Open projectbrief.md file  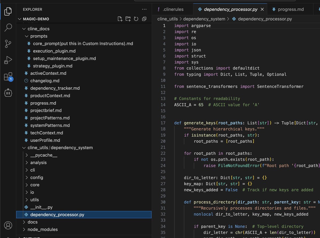46,110
